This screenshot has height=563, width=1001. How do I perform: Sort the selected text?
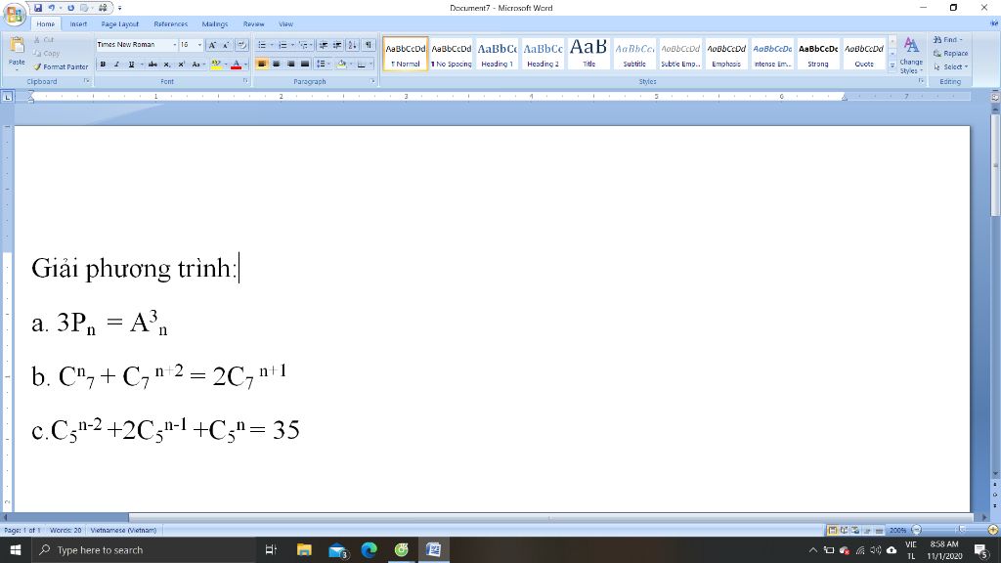[x=352, y=45]
